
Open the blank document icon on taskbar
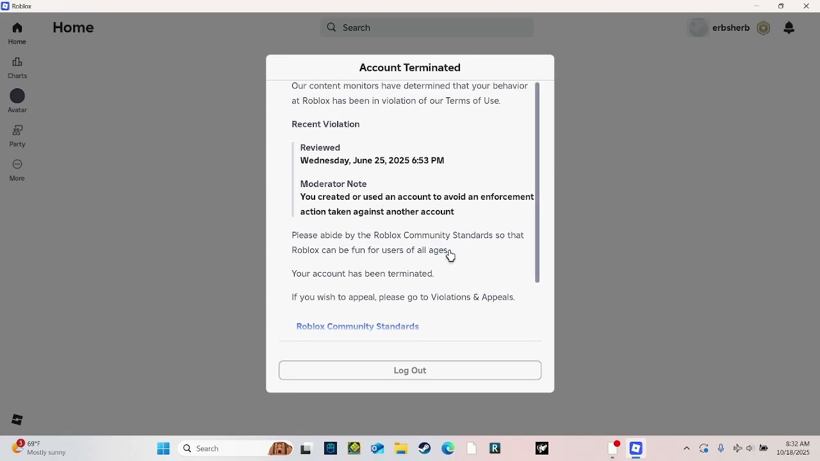471,448
